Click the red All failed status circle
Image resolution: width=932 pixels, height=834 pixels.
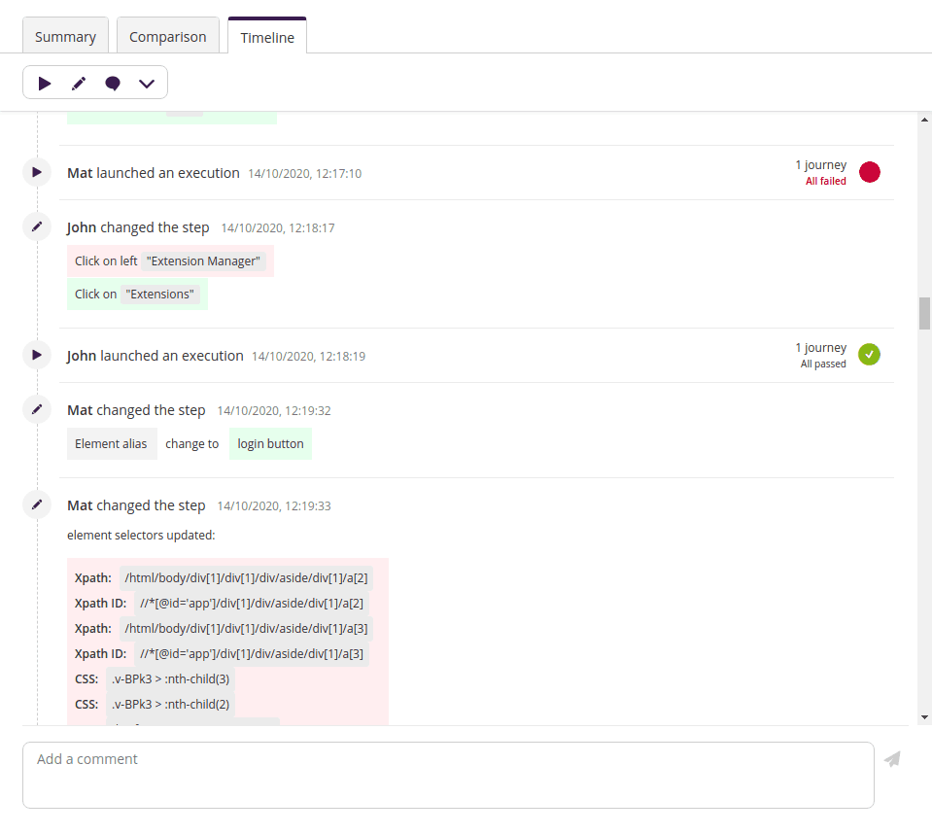coord(870,172)
